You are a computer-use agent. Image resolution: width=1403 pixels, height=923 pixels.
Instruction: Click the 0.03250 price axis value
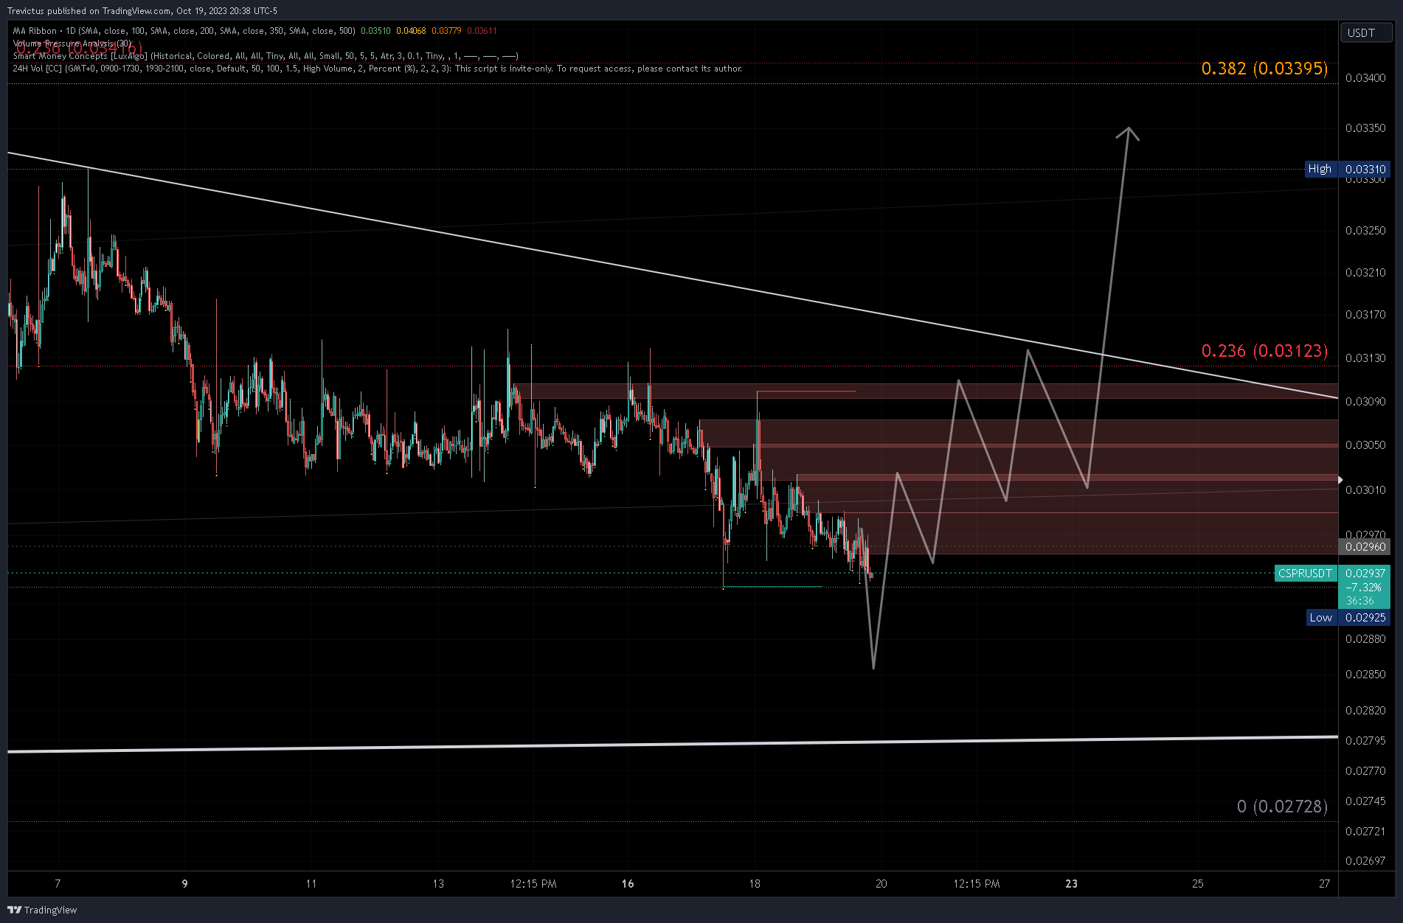[x=1365, y=231]
